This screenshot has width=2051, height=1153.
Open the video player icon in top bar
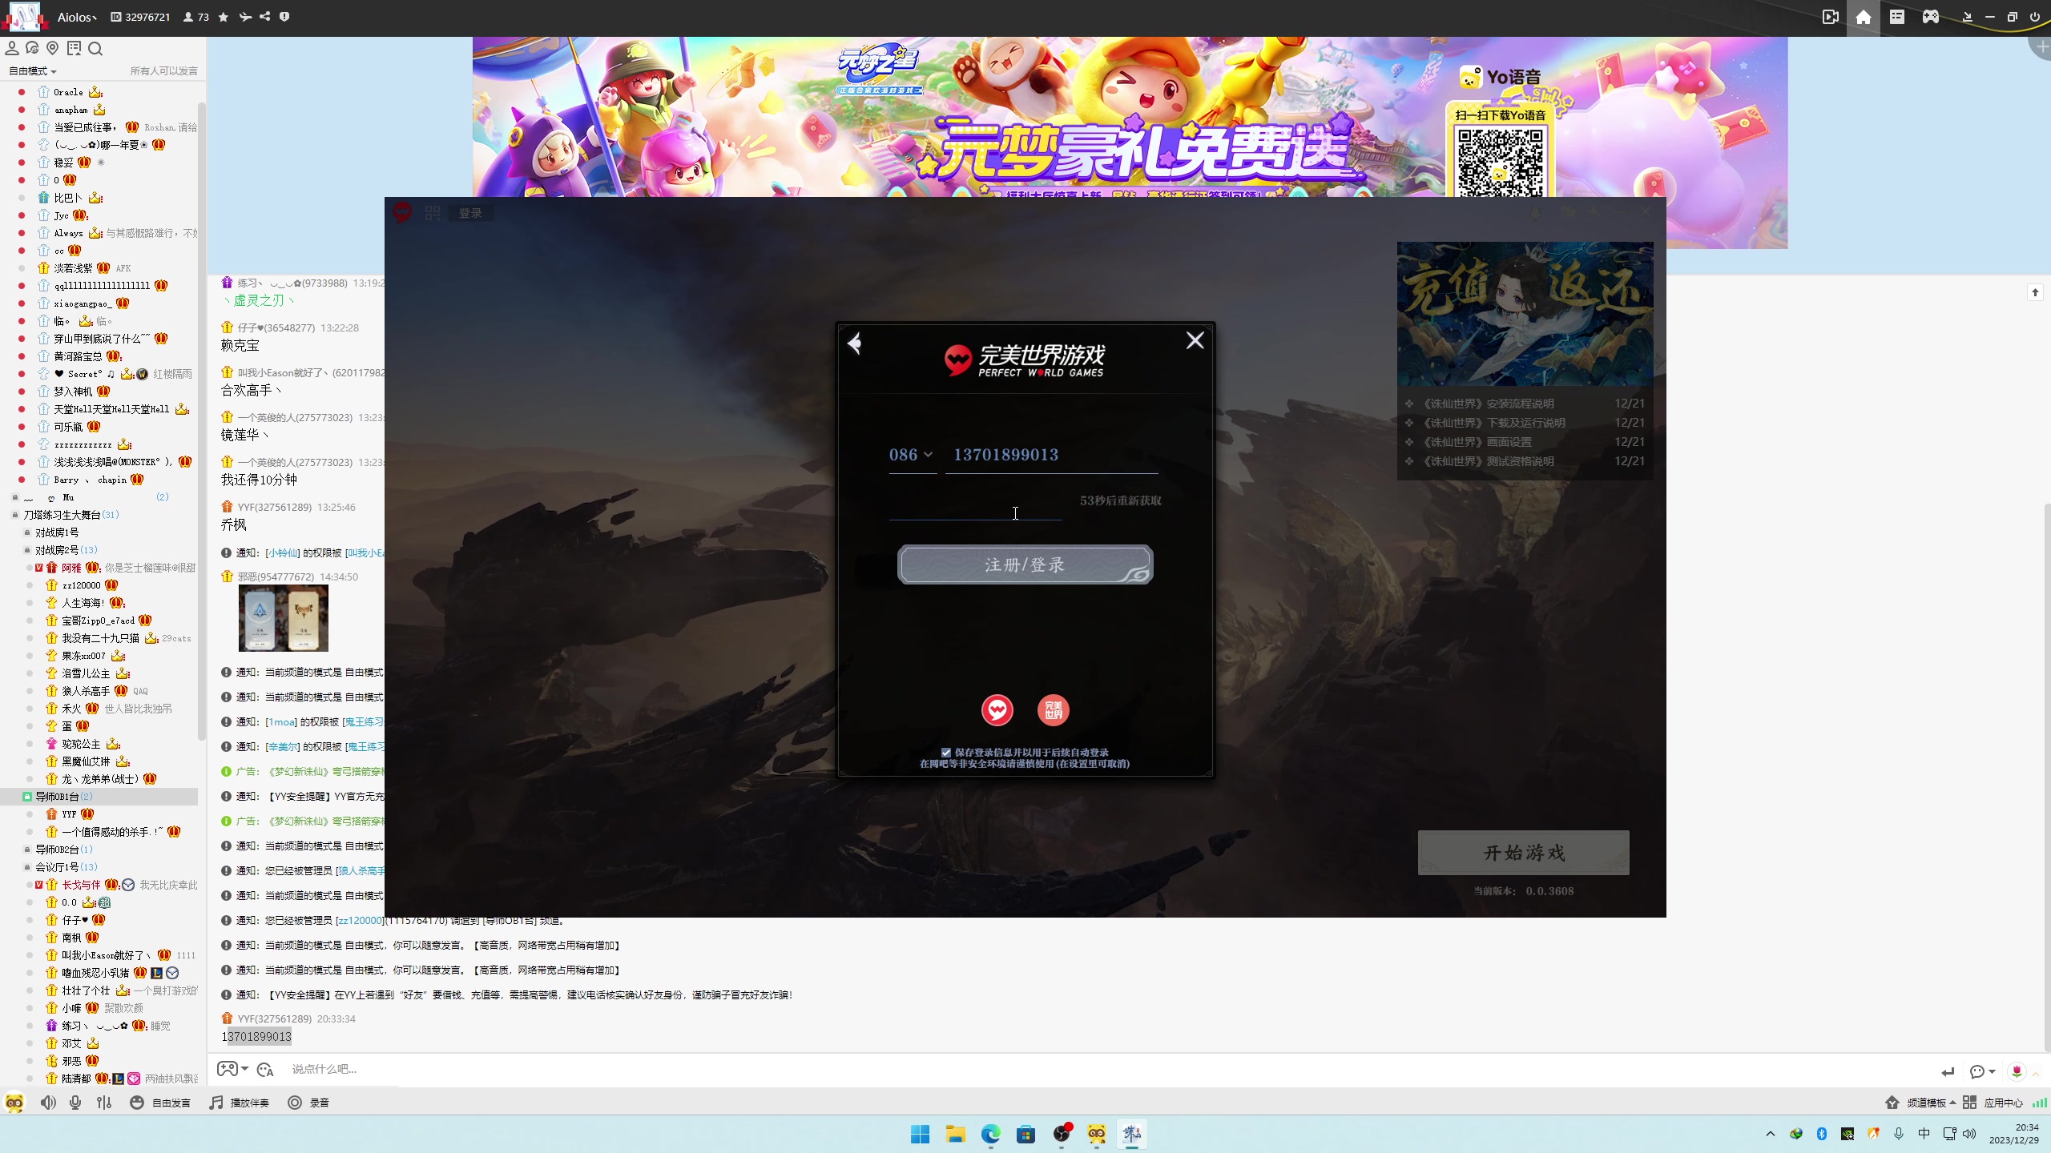[1830, 17]
